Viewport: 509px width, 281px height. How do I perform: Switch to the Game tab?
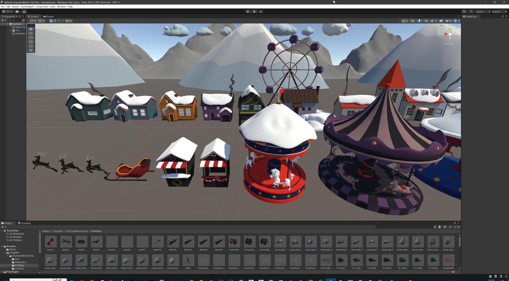coord(48,16)
